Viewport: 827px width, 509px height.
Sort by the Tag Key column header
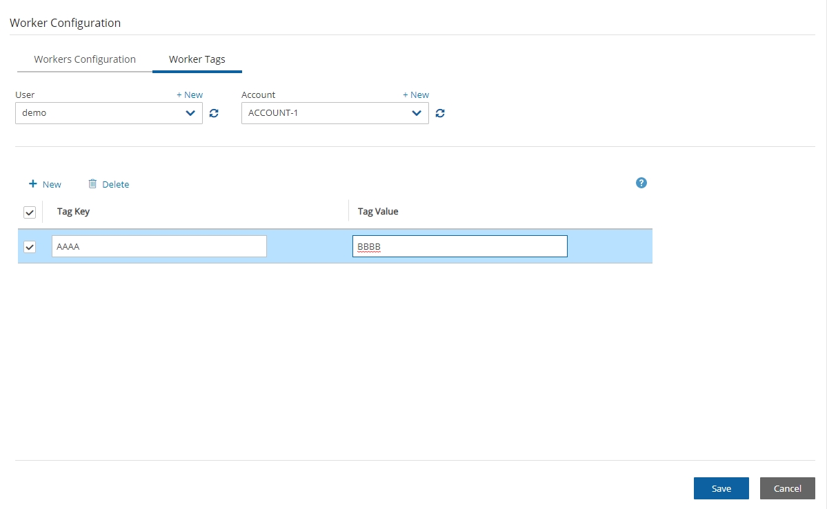pyautogui.click(x=74, y=212)
